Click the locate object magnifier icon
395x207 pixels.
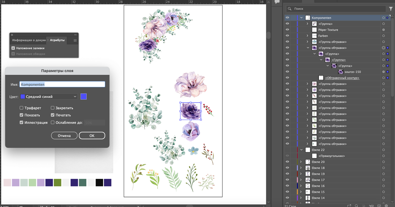(356, 206)
